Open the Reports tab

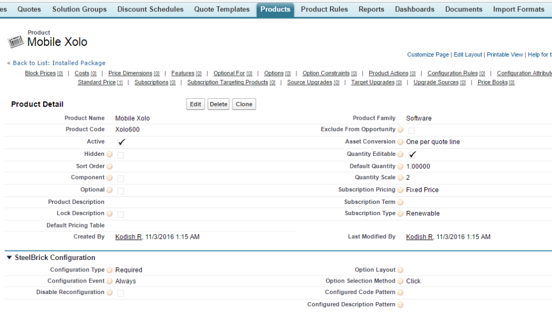pyautogui.click(x=371, y=9)
